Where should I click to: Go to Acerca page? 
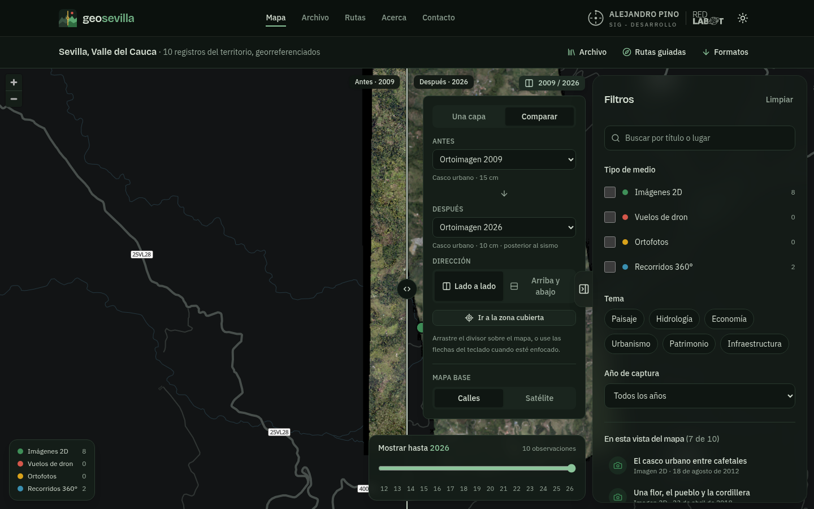tap(394, 18)
